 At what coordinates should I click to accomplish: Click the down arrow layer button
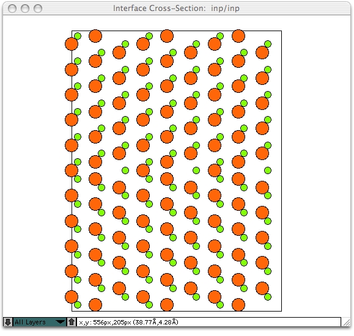tap(8, 322)
